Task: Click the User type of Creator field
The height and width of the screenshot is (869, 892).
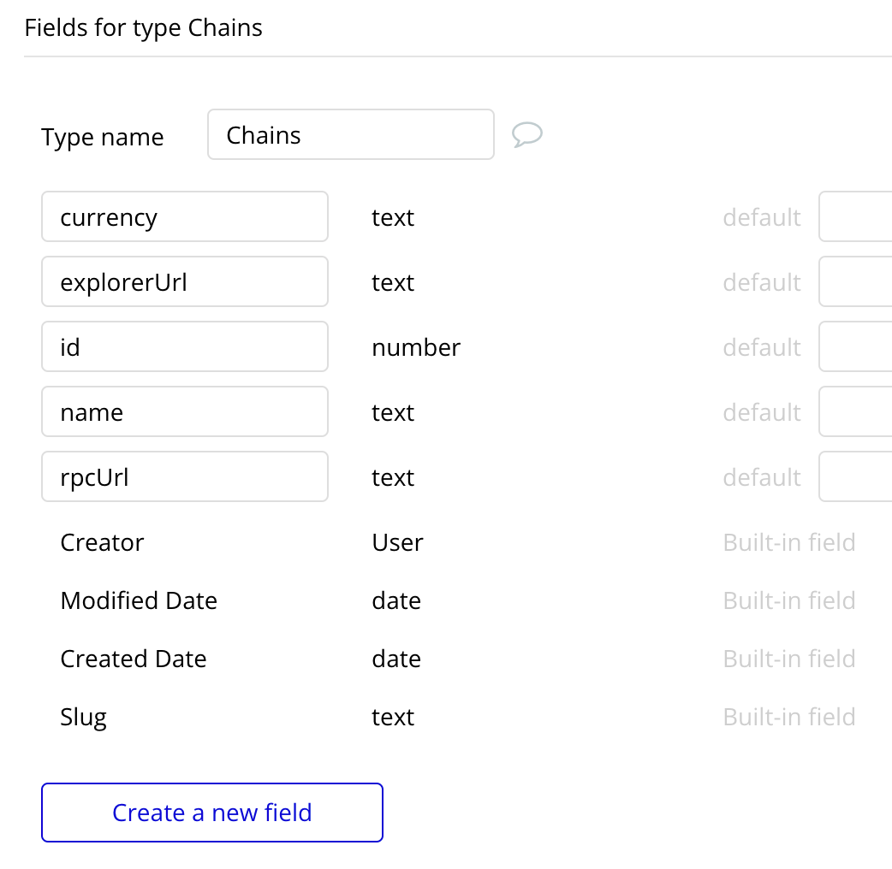Action: click(x=397, y=543)
